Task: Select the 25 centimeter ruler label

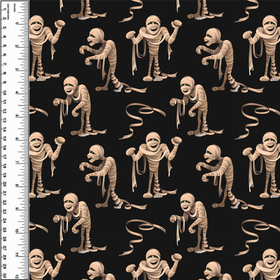Action: pyautogui.click(x=4, y=230)
